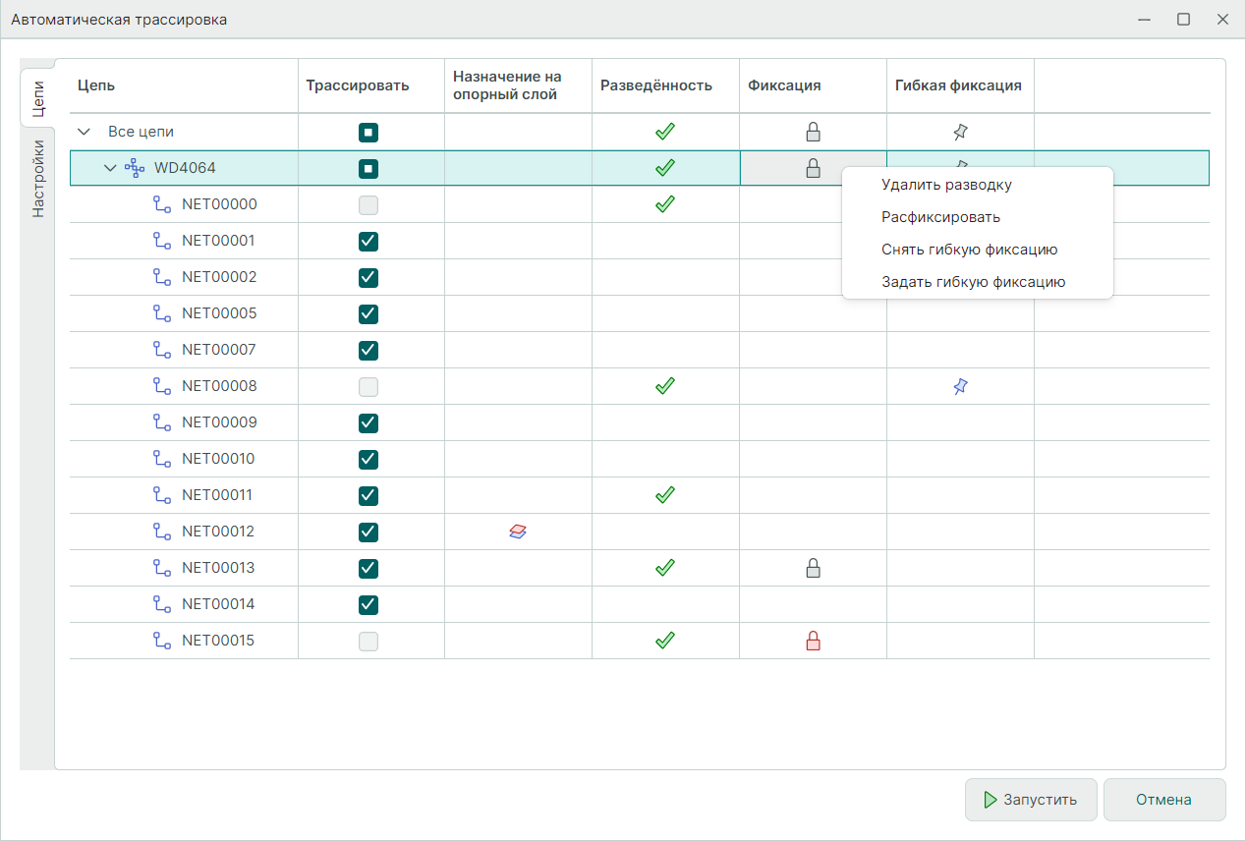
Task: Collapse the WD4064 group chevron
Action: pyautogui.click(x=110, y=168)
